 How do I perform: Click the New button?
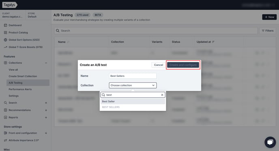tap(269, 17)
